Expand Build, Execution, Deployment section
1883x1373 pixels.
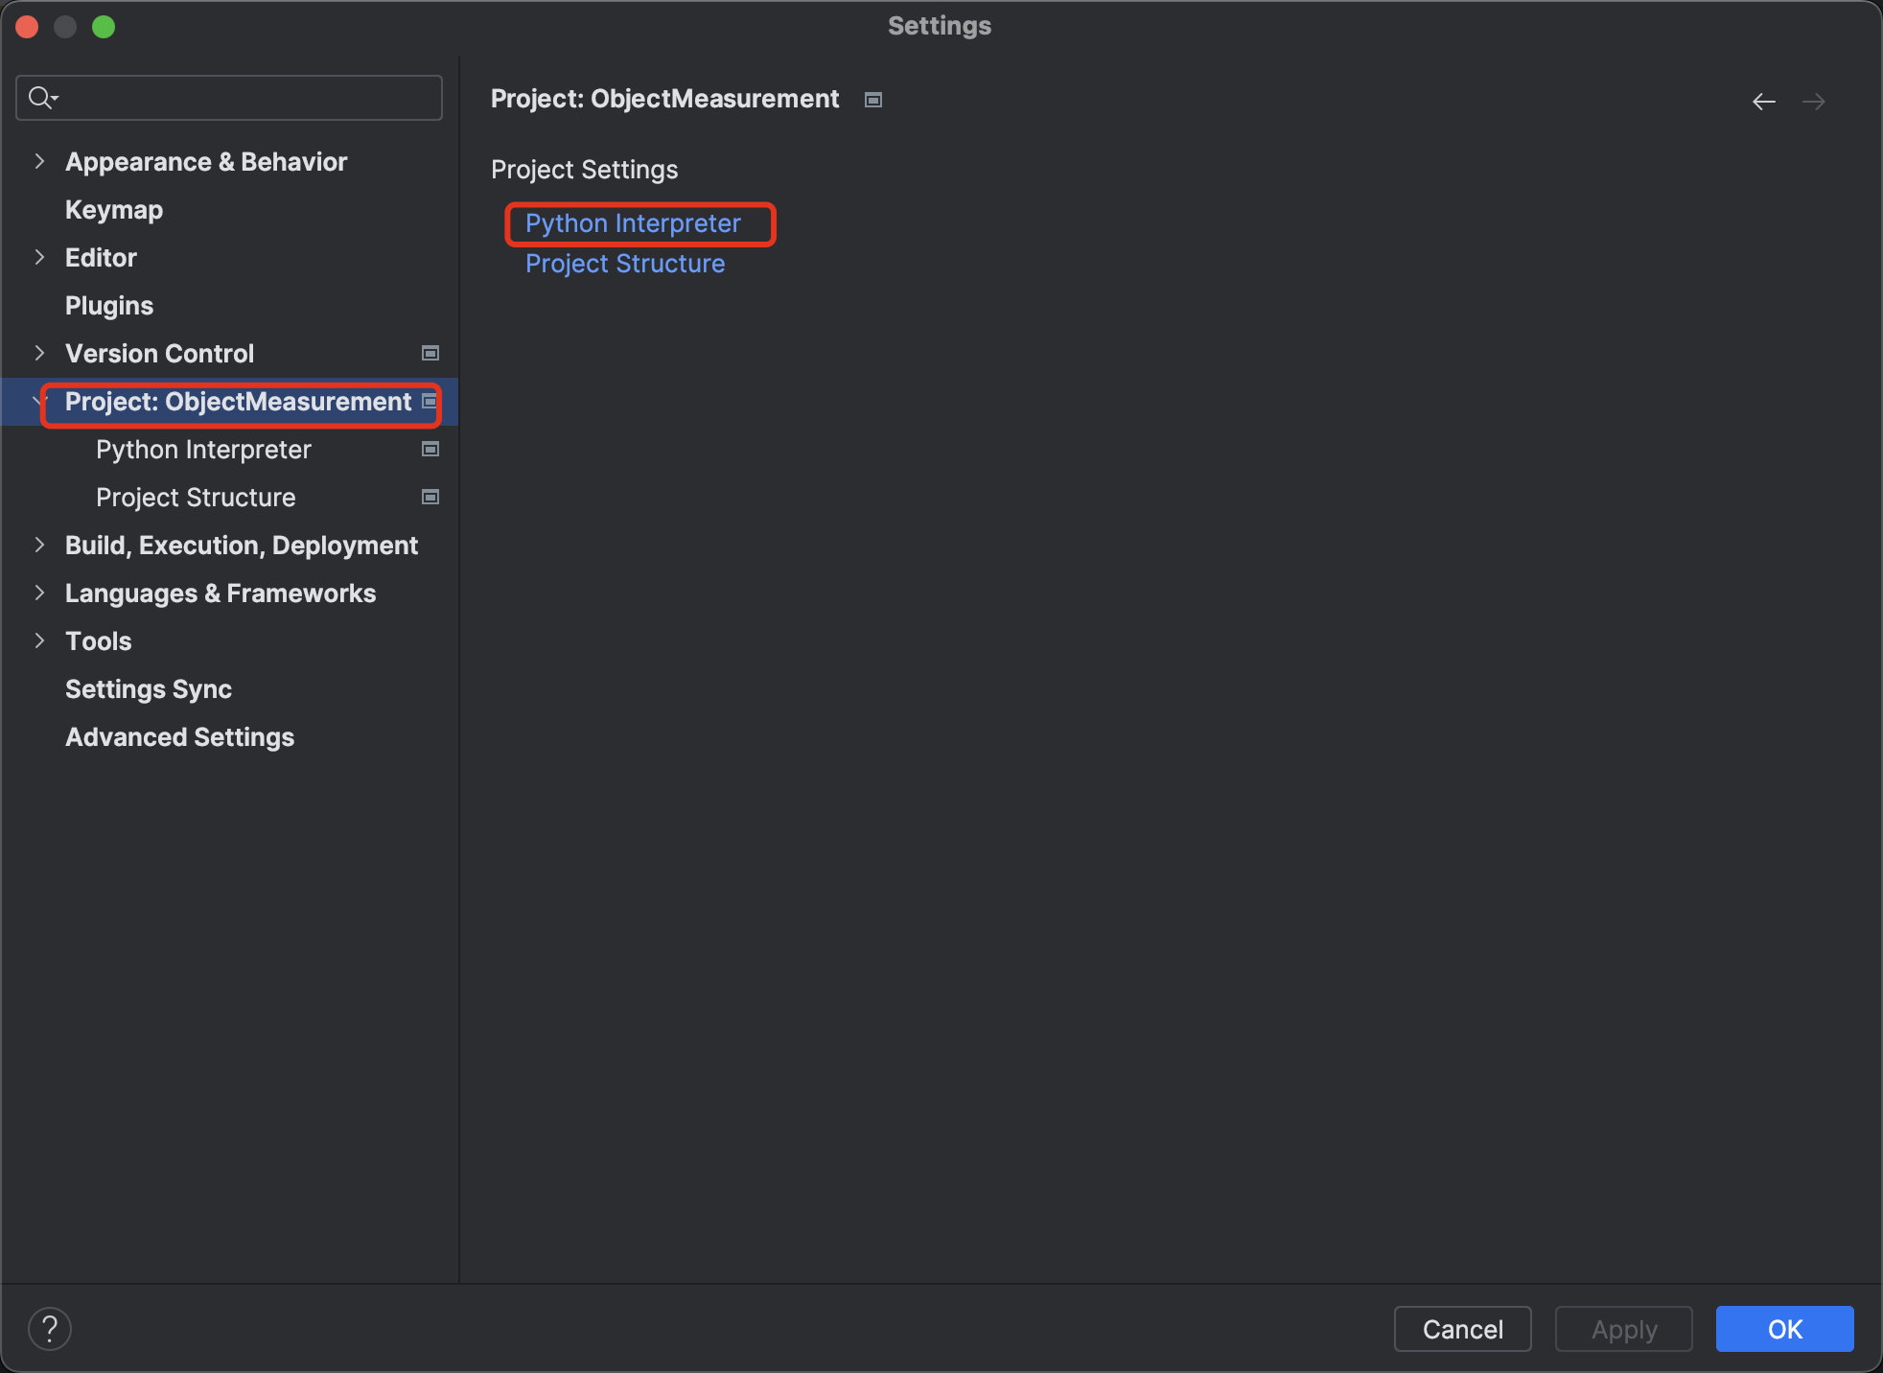39,546
